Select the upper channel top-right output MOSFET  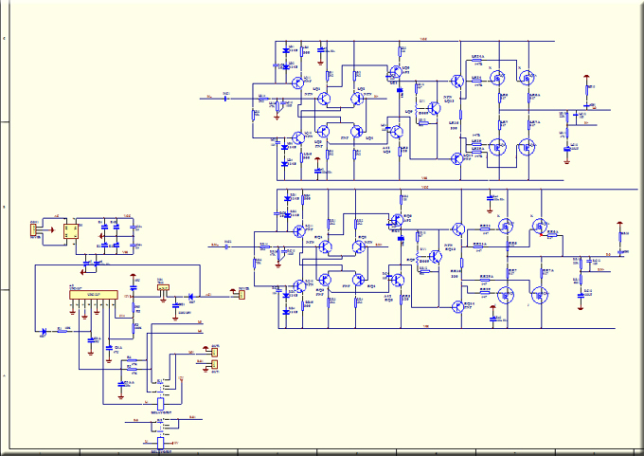pos(527,79)
